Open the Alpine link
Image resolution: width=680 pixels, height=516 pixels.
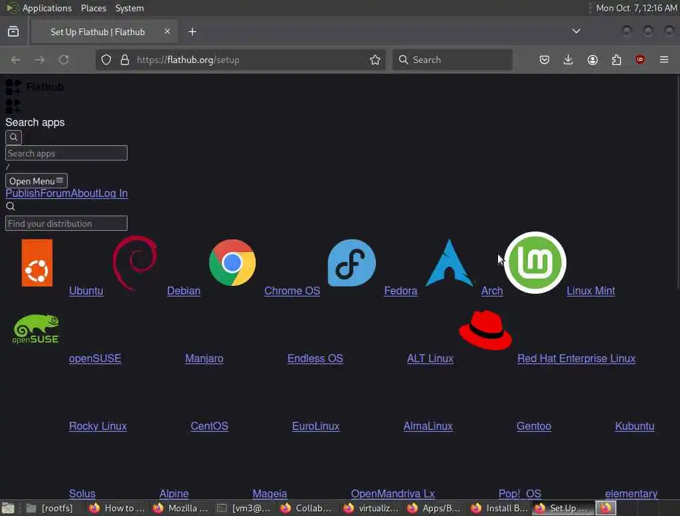pos(174,493)
